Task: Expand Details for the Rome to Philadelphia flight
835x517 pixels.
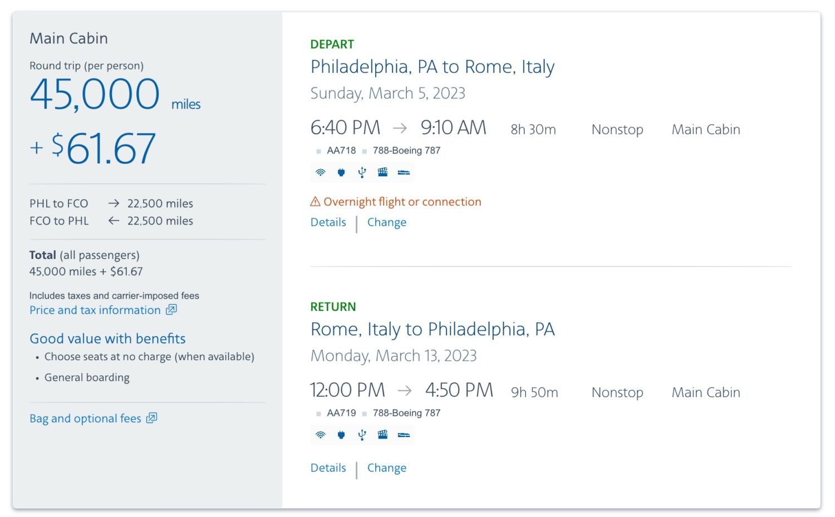Action: [x=328, y=468]
